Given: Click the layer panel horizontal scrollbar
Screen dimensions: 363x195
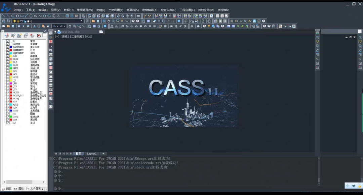Looking at the screenshot, I should [x=24, y=182].
